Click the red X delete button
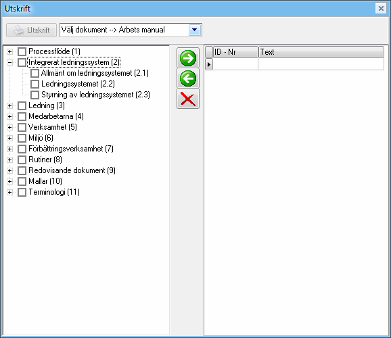Viewport: 391px width, 338px height. pos(188,99)
